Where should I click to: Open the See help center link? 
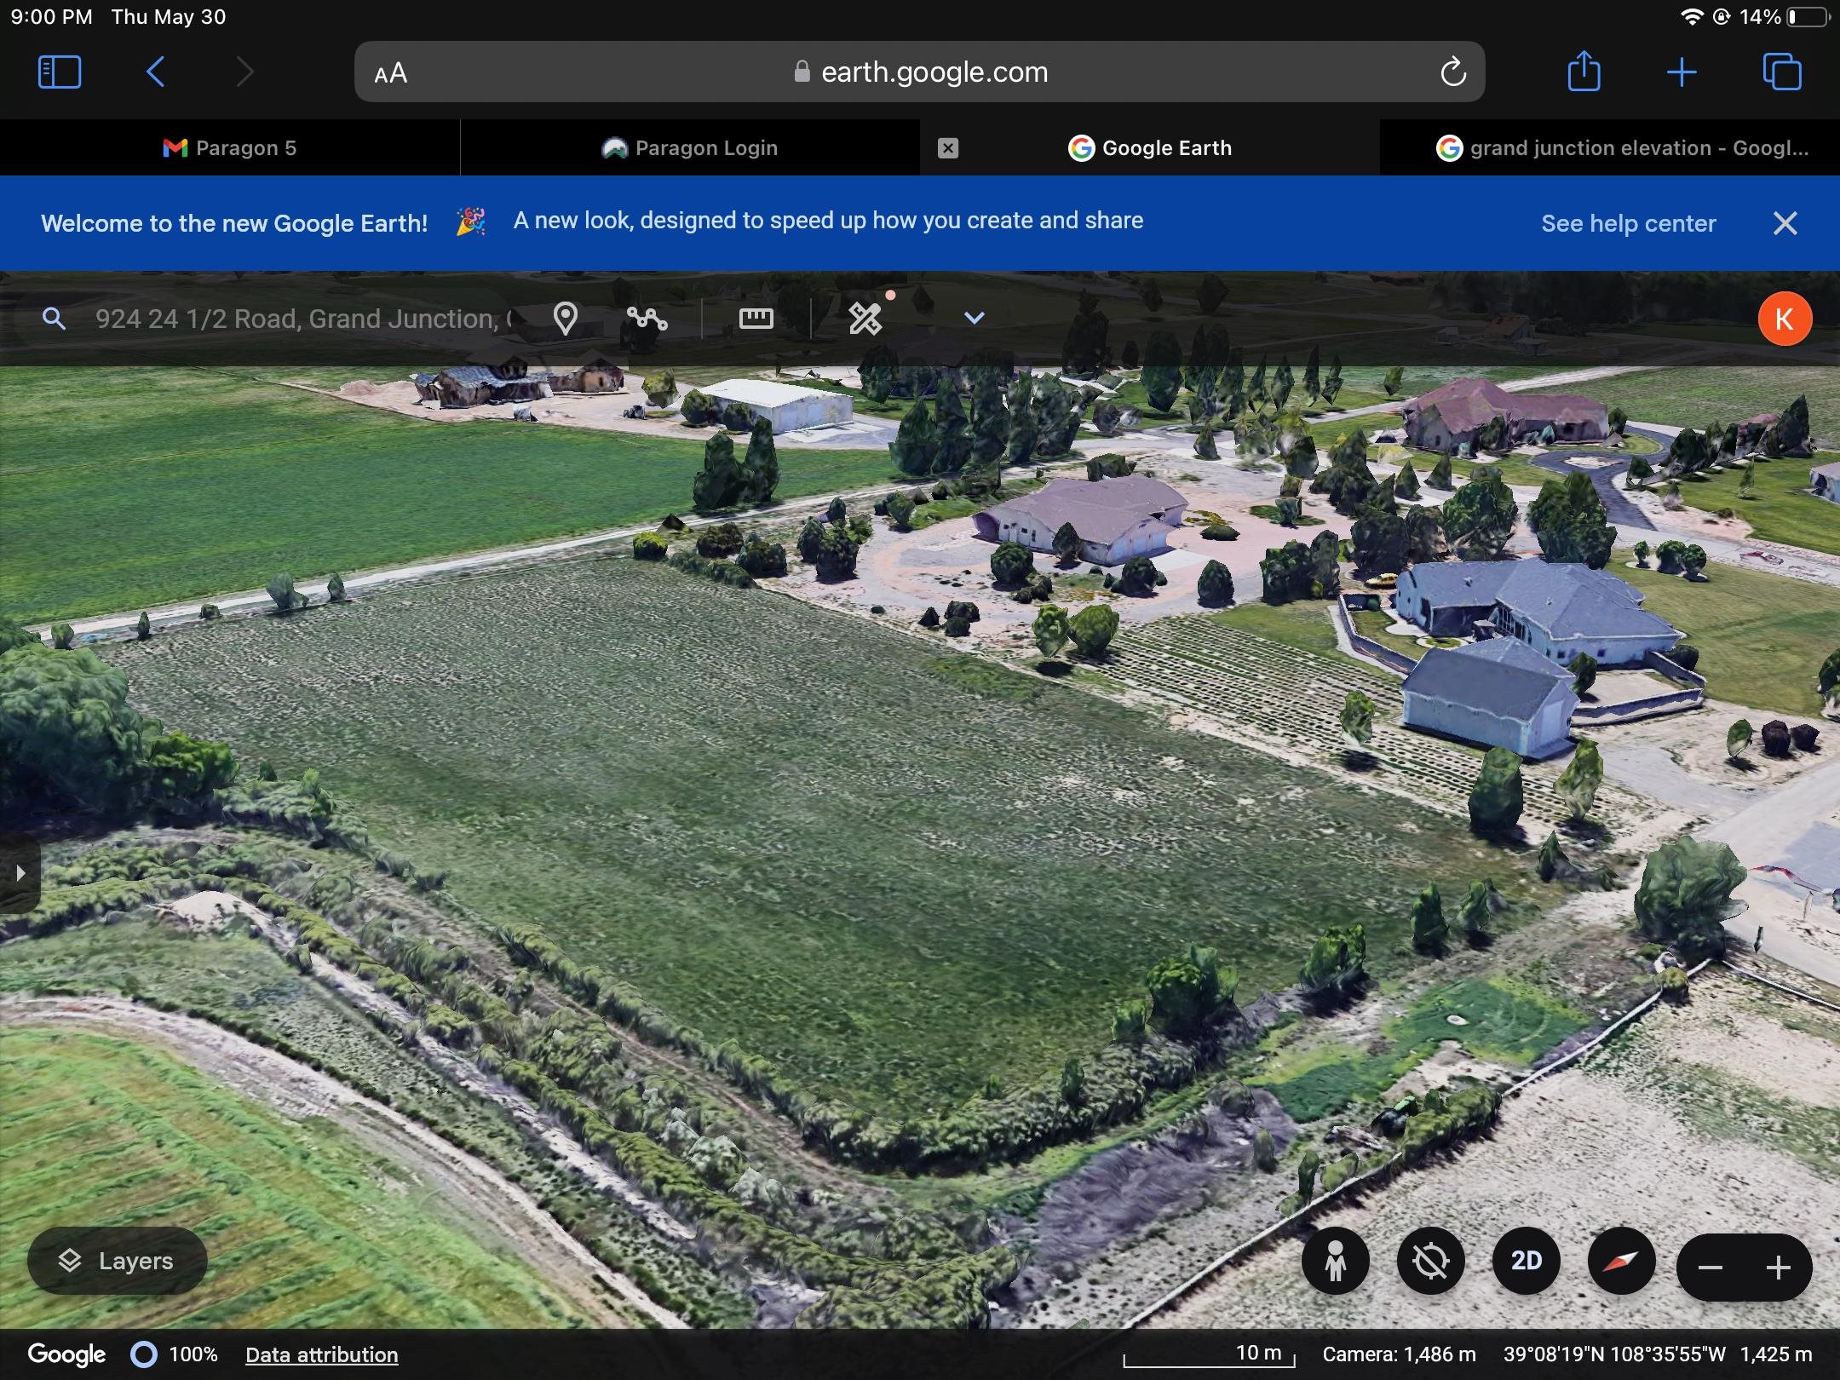1628,223
